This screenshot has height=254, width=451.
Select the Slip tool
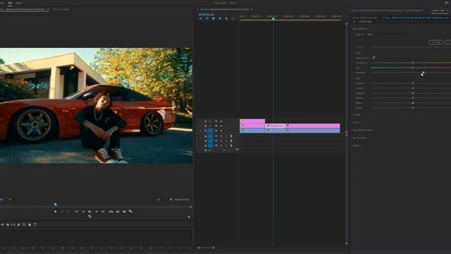pos(13,224)
